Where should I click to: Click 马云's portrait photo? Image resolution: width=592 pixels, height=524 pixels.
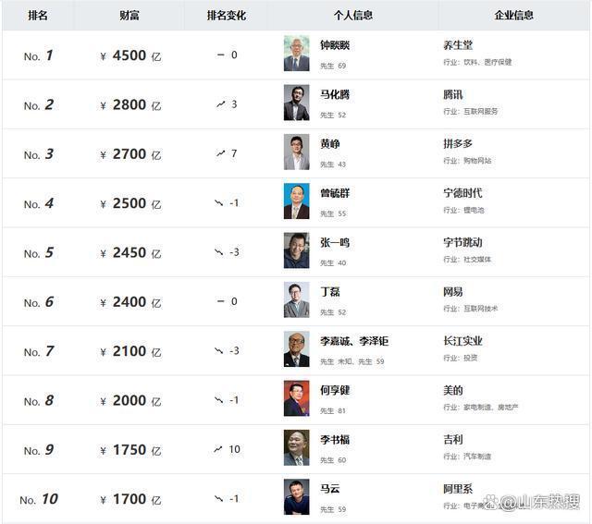click(296, 497)
